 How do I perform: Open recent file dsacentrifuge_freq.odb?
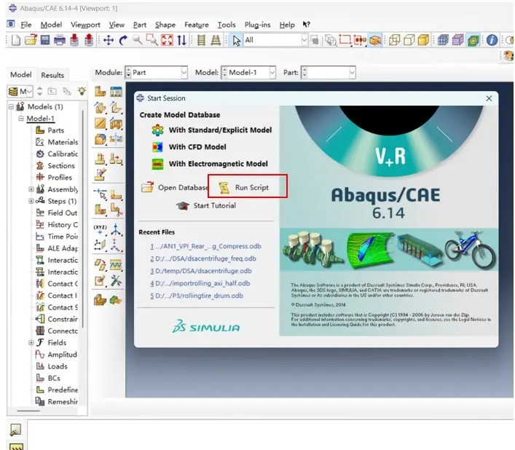tap(203, 258)
